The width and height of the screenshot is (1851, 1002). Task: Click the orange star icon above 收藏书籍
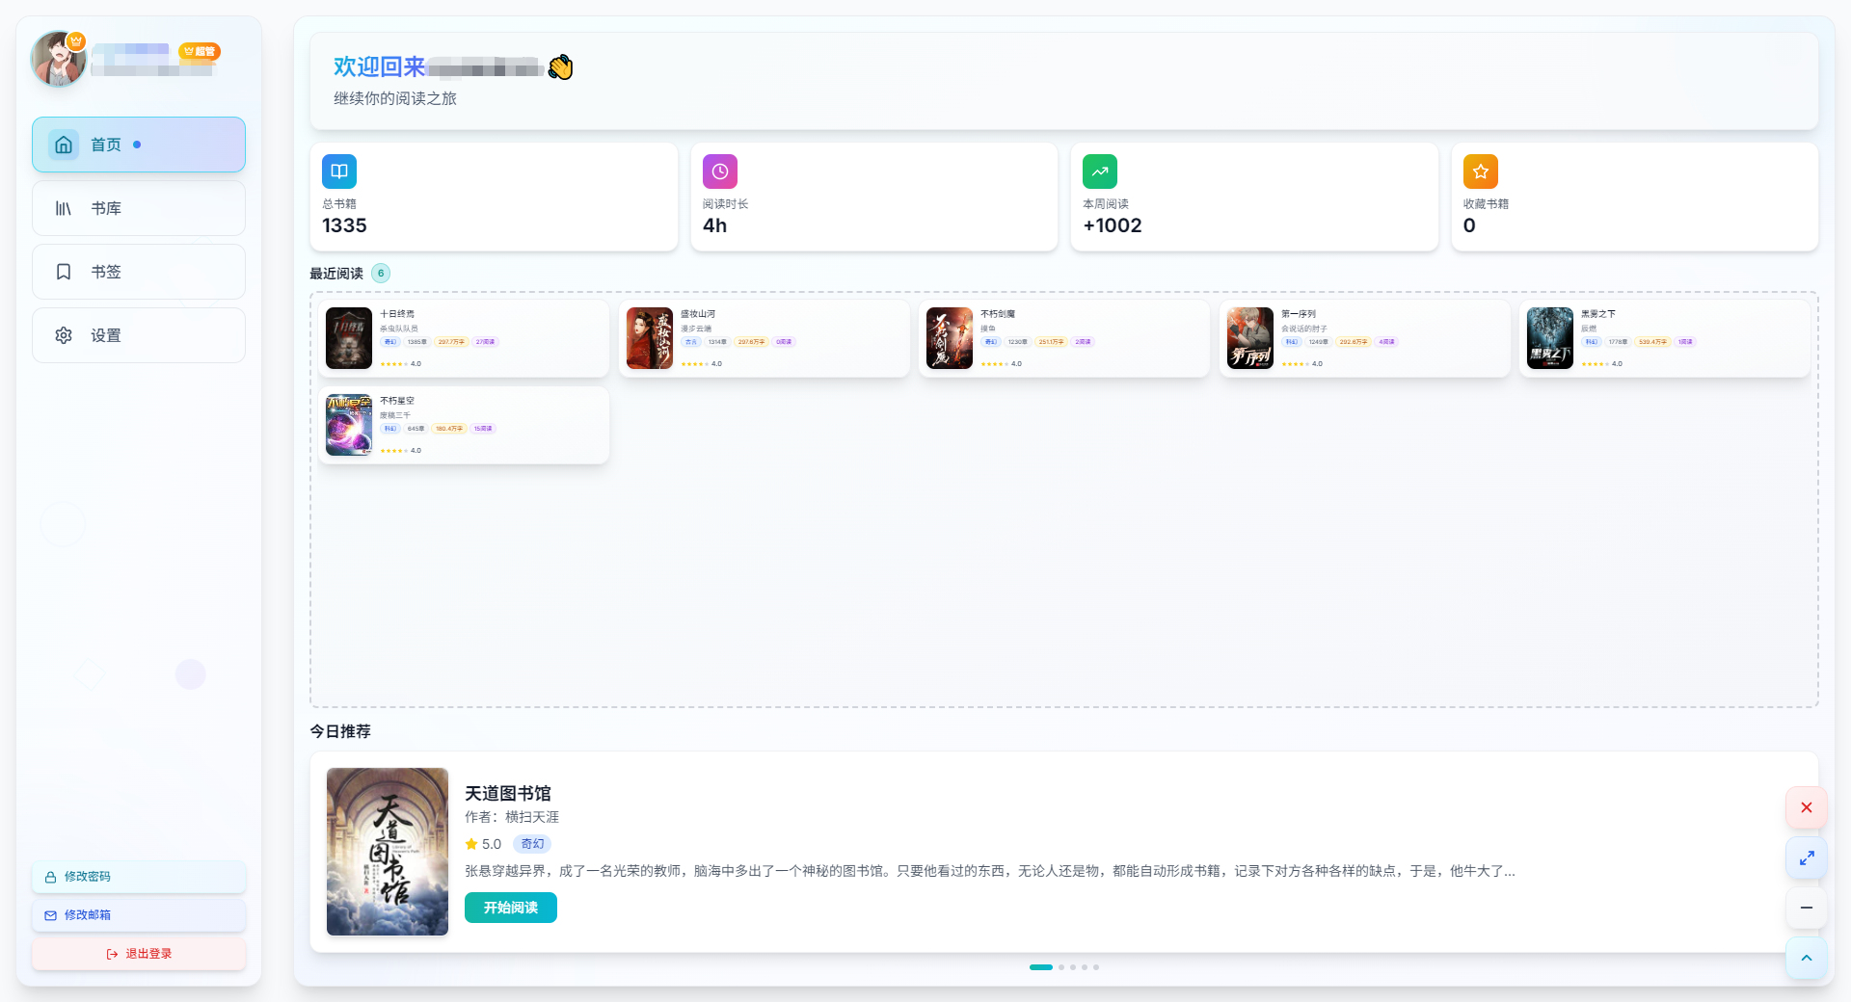tap(1481, 171)
